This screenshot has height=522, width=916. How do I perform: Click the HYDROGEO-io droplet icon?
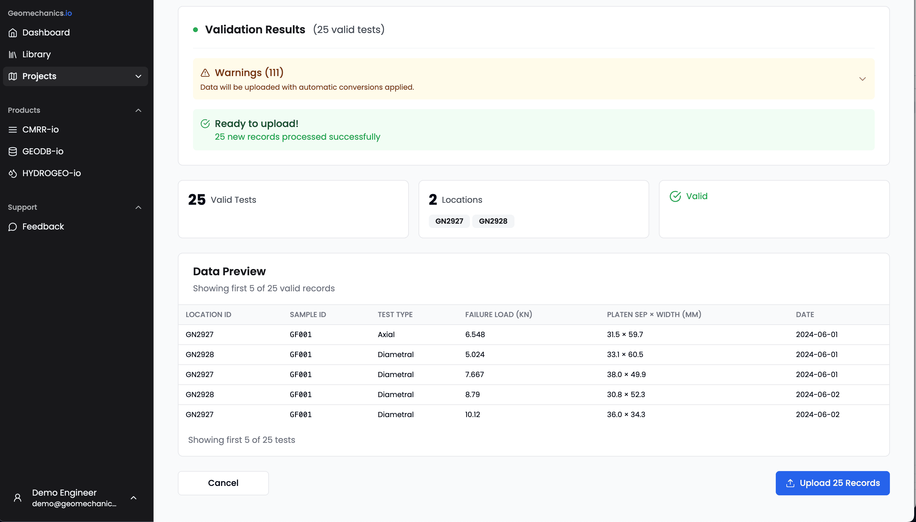coord(12,173)
